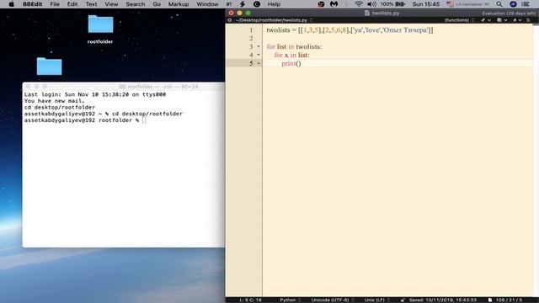This screenshot has height=303, width=539.
Task: Open the Unicode (UTF-8) encoding popup
Action: point(333,300)
